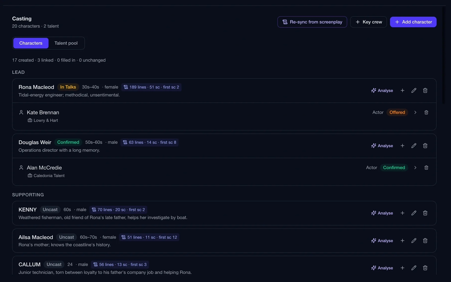Click Ailsa Macleod's 51 lines screenplay stat chip
This screenshot has width=451, height=282.
point(149,237)
